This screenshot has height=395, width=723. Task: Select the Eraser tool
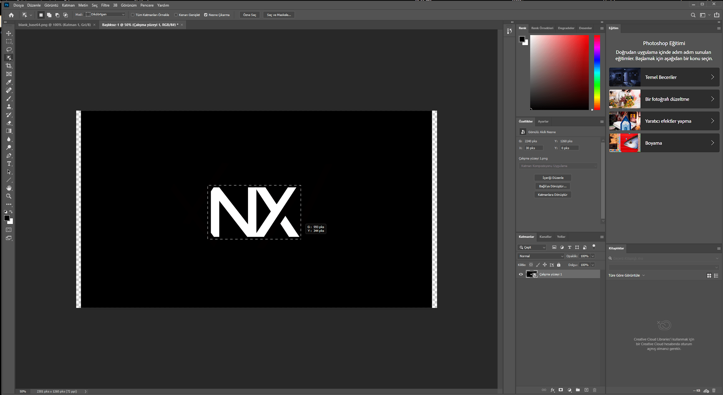click(9, 123)
